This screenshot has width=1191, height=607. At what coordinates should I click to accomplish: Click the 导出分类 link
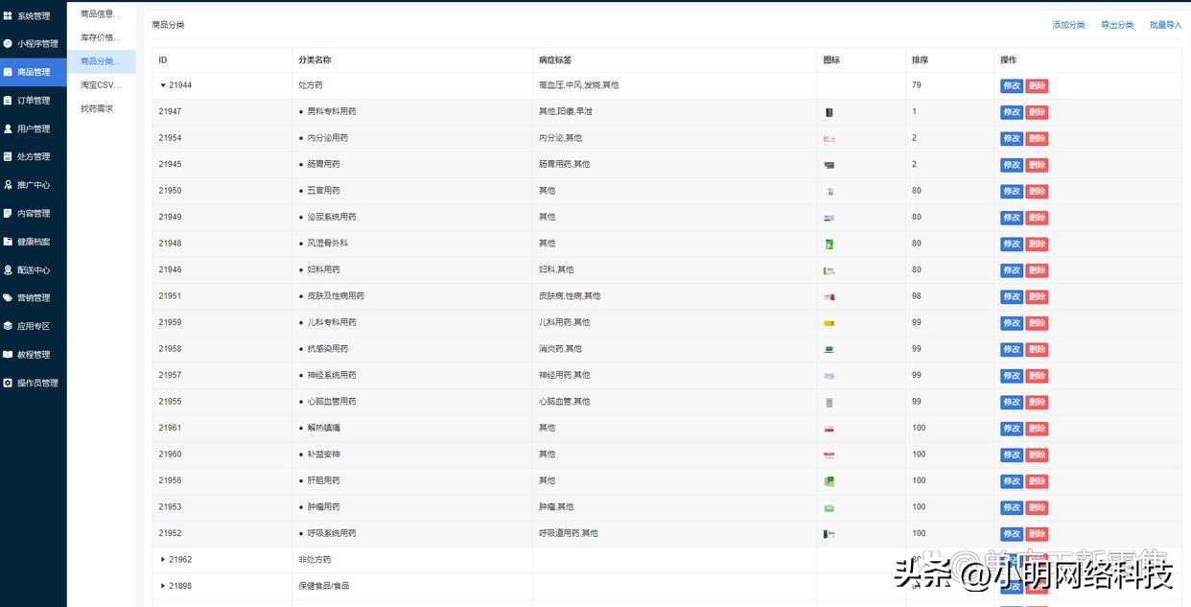[1116, 24]
